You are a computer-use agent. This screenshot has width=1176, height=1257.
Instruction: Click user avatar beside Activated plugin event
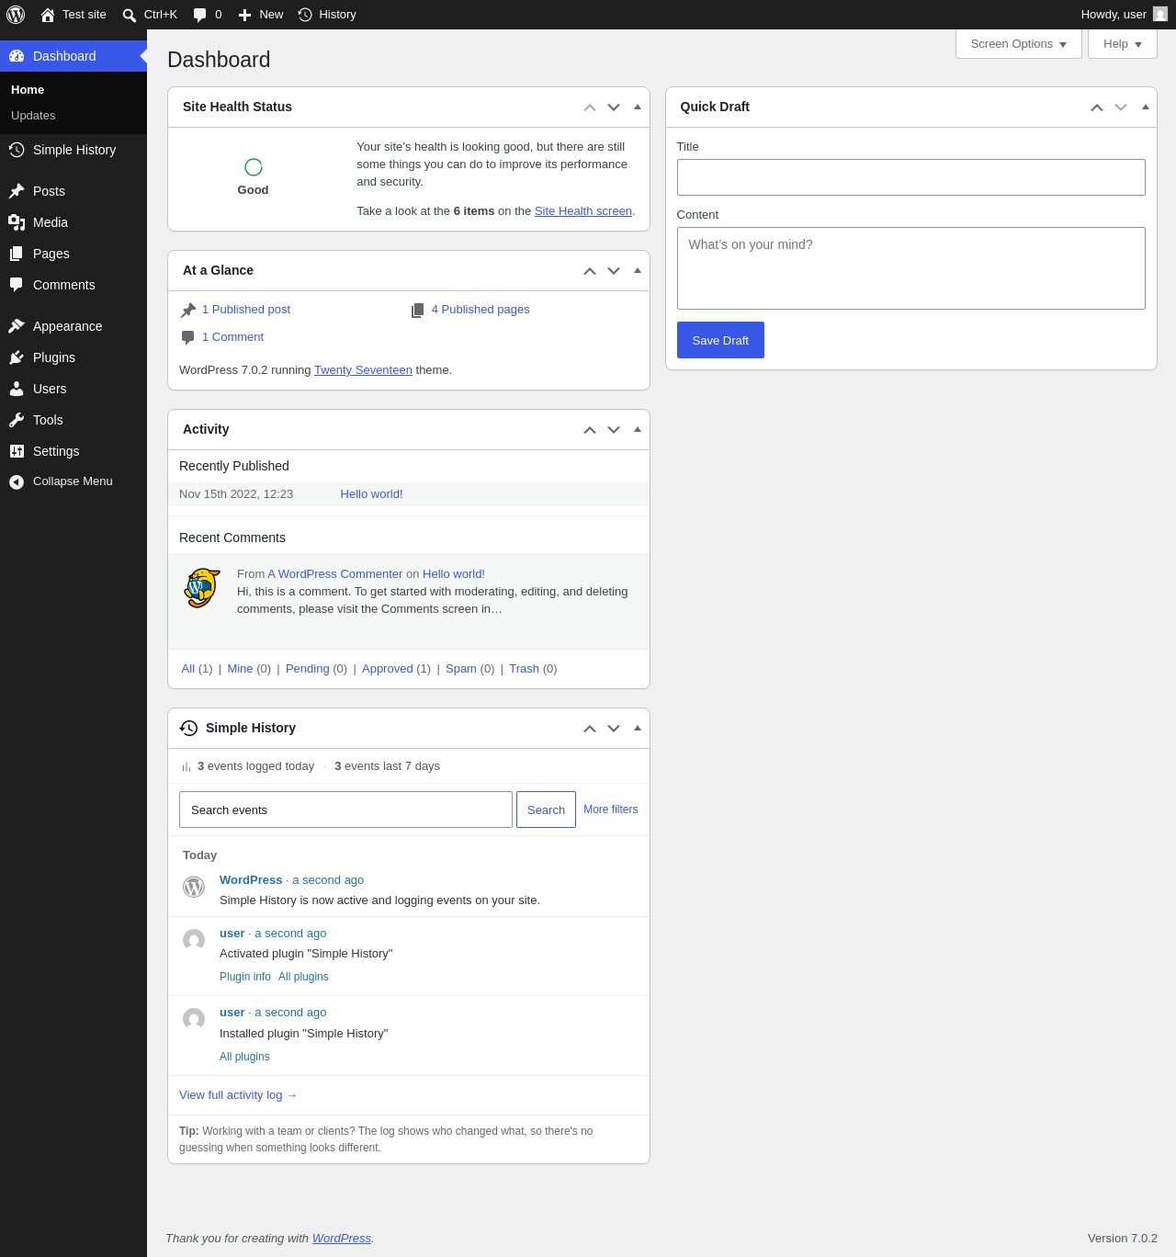[x=194, y=940]
